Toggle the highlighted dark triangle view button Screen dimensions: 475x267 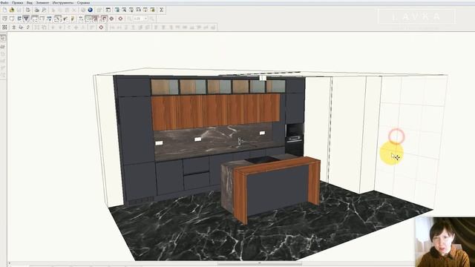[x=27, y=19]
